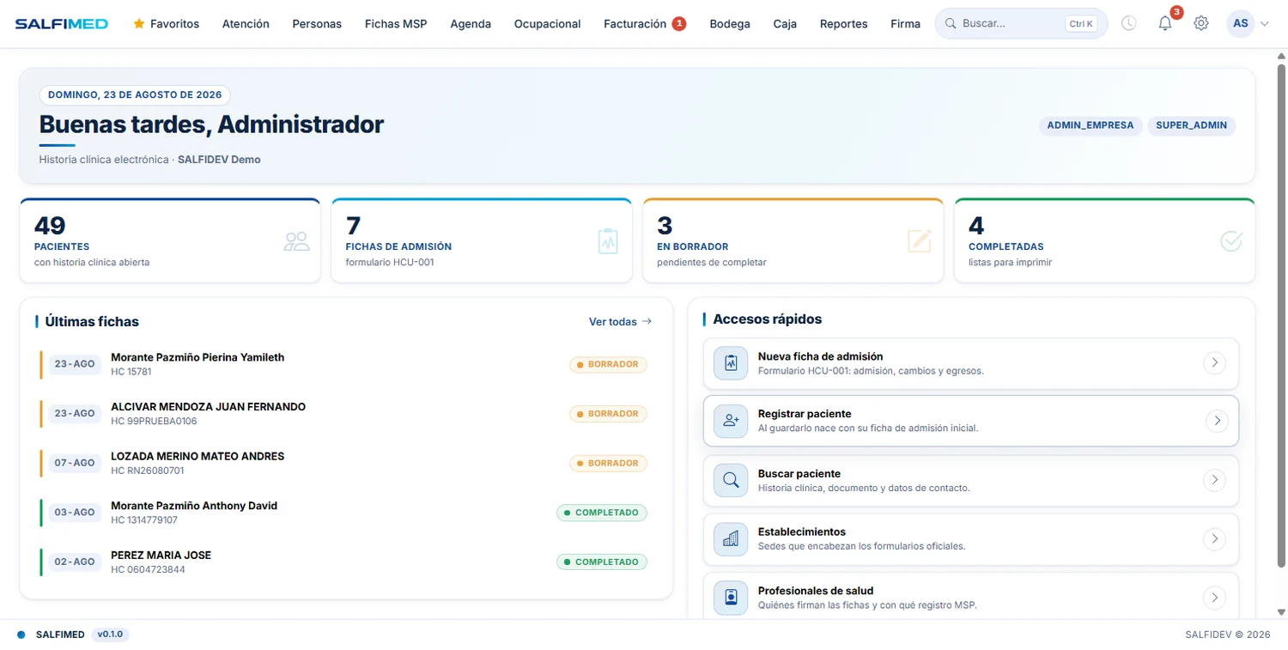
Task: Open the Atención menu
Action: click(246, 24)
